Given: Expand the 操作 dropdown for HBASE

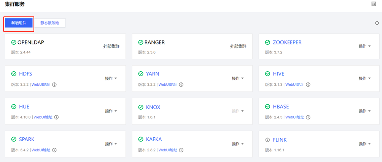Looking at the screenshot, I should click(364, 111).
